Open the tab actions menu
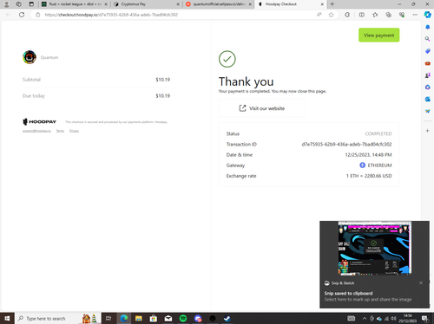 tap(31, 4)
